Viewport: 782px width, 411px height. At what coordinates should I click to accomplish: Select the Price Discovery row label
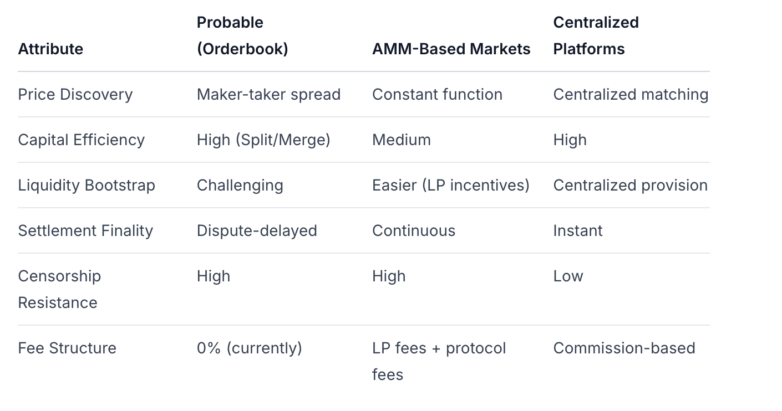pos(75,94)
